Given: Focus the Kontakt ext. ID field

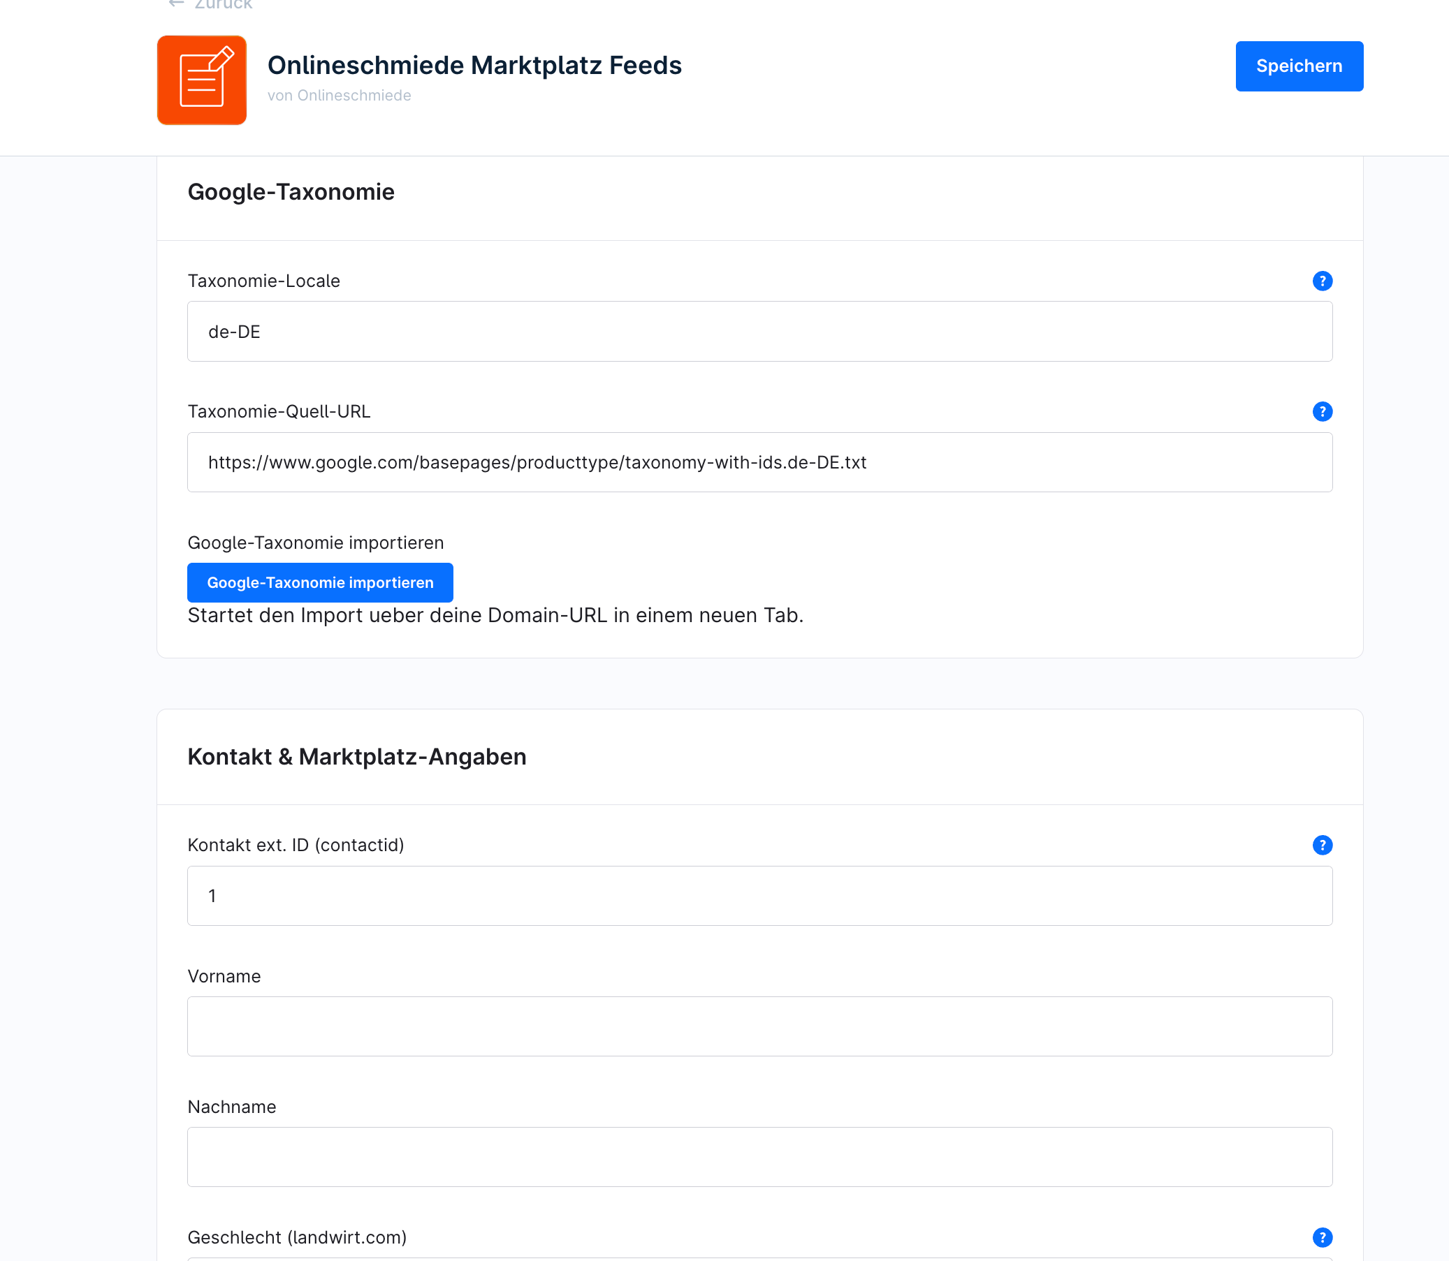Looking at the screenshot, I should click(759, 896).
